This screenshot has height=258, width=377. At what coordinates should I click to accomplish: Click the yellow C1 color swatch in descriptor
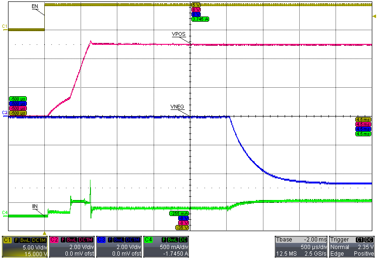6,240
